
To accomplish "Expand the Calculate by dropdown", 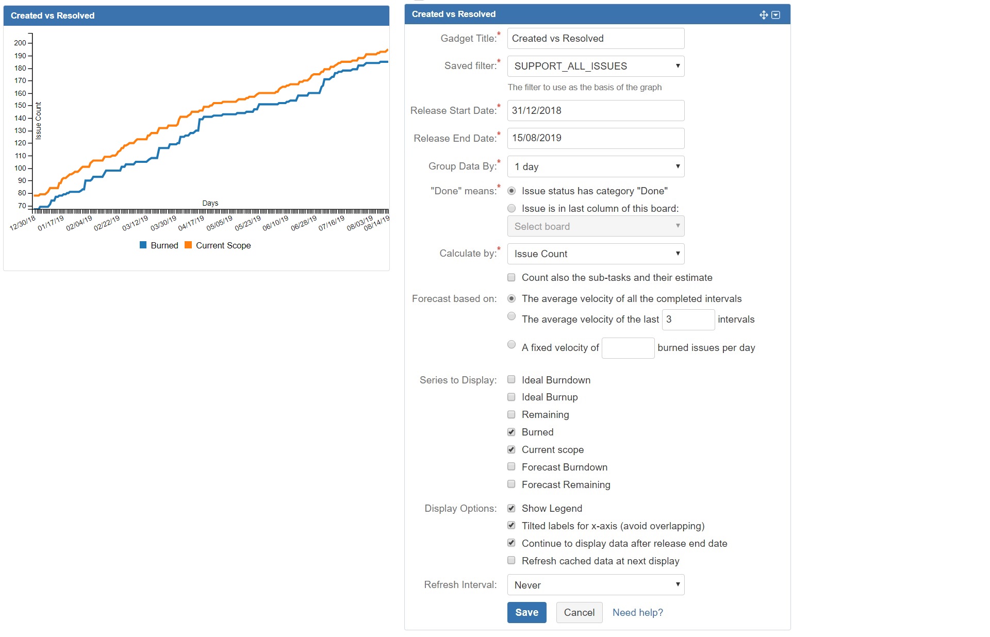I will (x=596, y=254).
